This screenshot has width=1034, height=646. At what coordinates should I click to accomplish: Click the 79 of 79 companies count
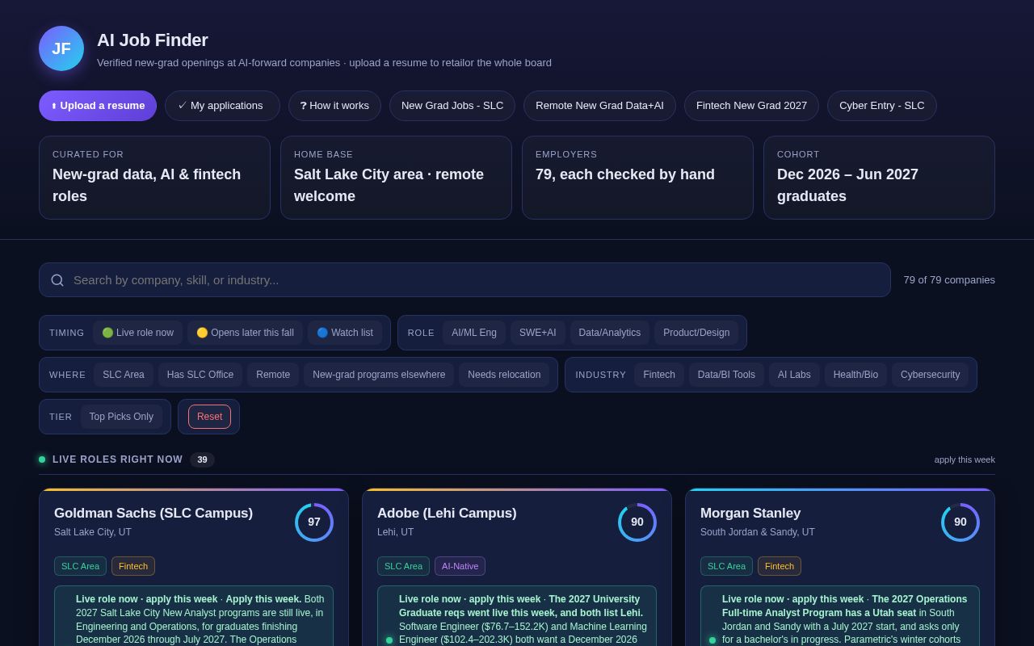949,280
